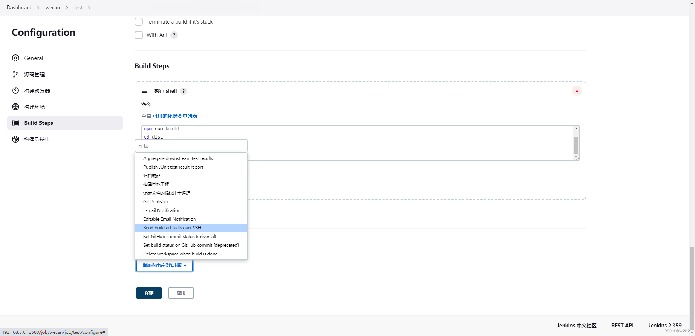Select E-mail Notification option
Viewport: 695px width, 336px height.
pos(191,210)
